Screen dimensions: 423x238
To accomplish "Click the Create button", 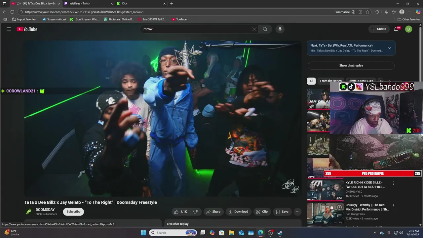I will click(x=379, y=29).
